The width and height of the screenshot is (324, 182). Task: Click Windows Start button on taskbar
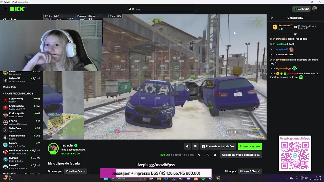(x=106, y=178)
